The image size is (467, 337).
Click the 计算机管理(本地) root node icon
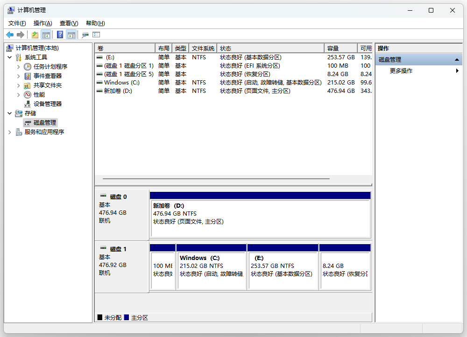[x=10, y=48]
